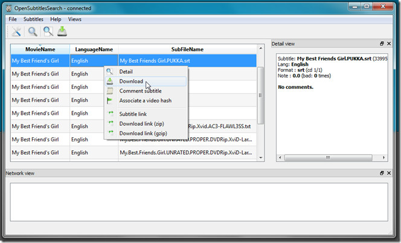
Task: Click the green flag icon in menu
Action: click(x=110, y=100)
